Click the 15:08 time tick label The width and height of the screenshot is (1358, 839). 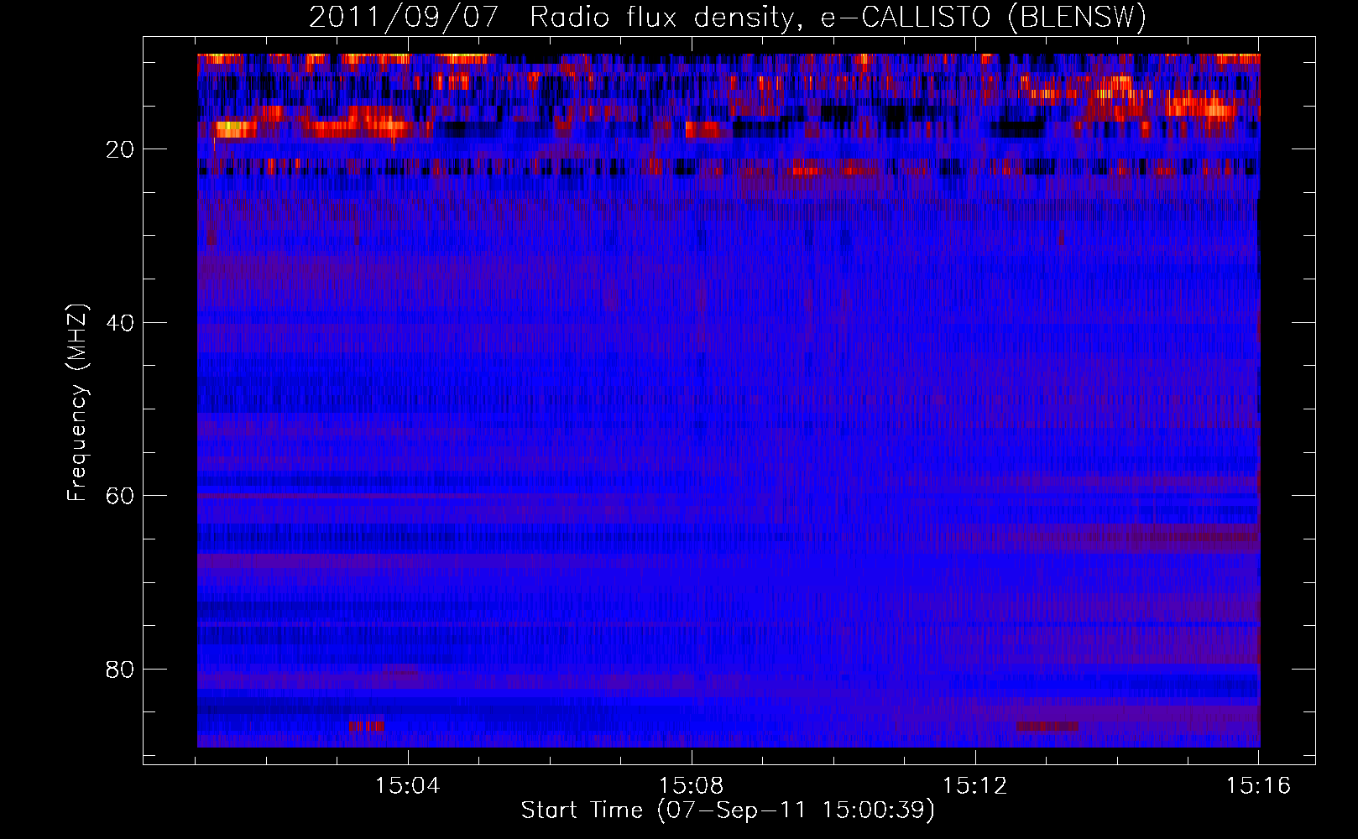click(x=691, y=786)
